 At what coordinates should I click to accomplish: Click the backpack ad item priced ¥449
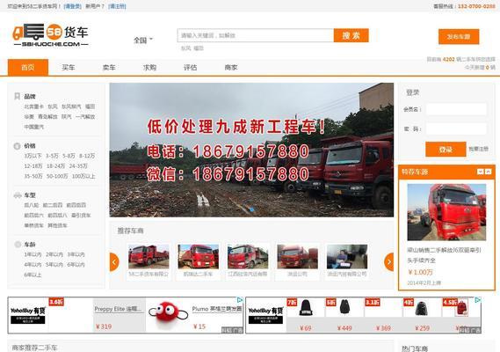pos(344,315)
